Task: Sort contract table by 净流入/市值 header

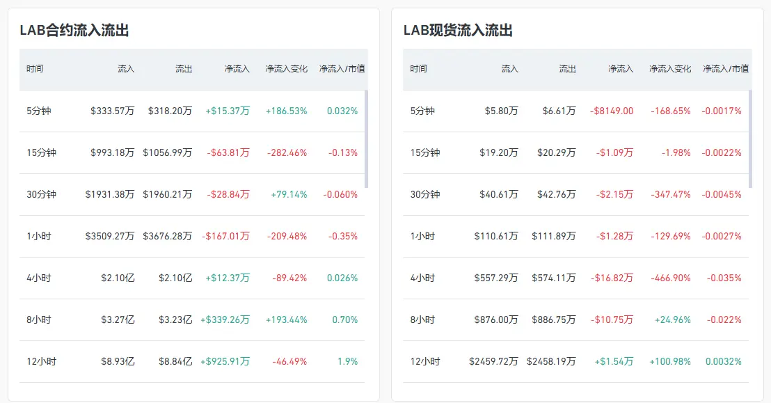Action: [x=342, y=69]
